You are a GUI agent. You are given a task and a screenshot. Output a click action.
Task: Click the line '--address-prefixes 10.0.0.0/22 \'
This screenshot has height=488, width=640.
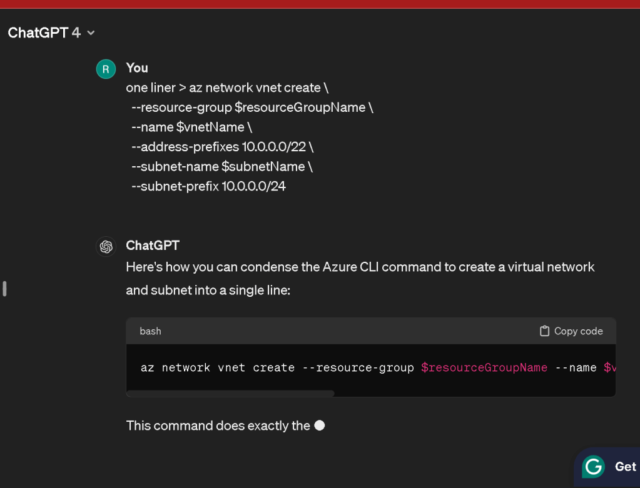click(x=223, y=147)
